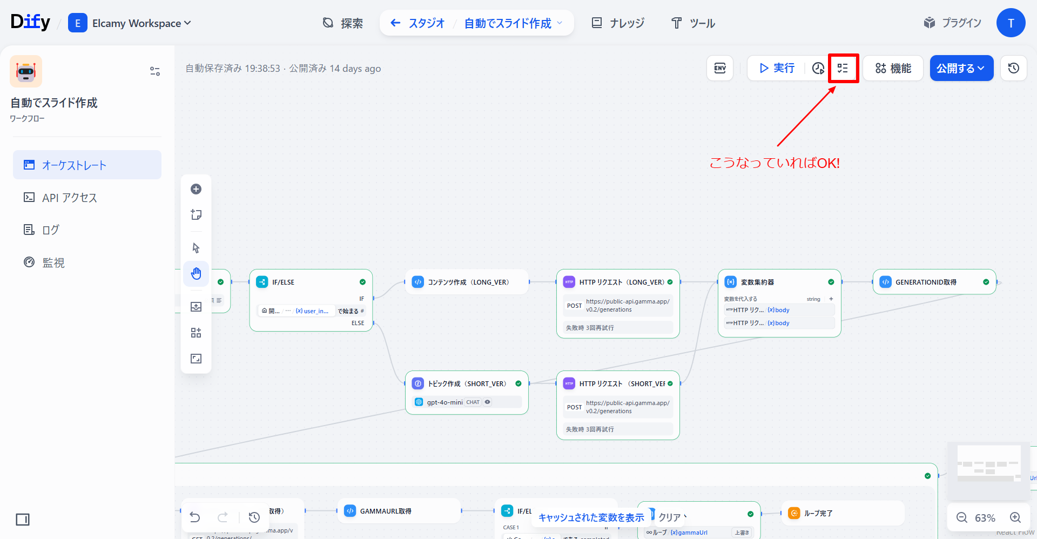Toggle the hand pan mode tool
Image resolution: width=1037 pixels, height=539 pixels.
196,274
